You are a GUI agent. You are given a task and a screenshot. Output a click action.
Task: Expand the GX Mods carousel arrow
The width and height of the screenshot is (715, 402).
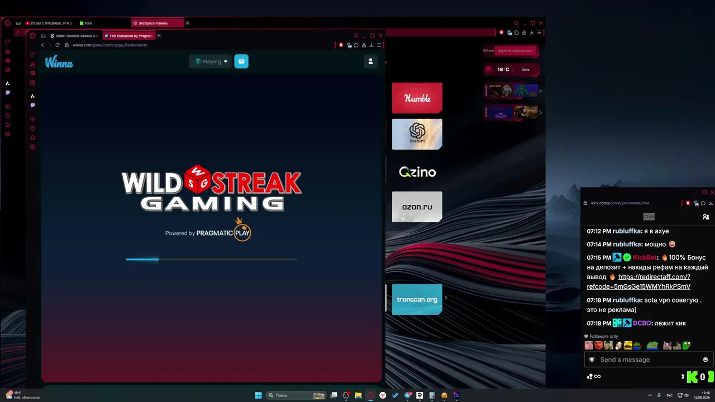[540, 112]
